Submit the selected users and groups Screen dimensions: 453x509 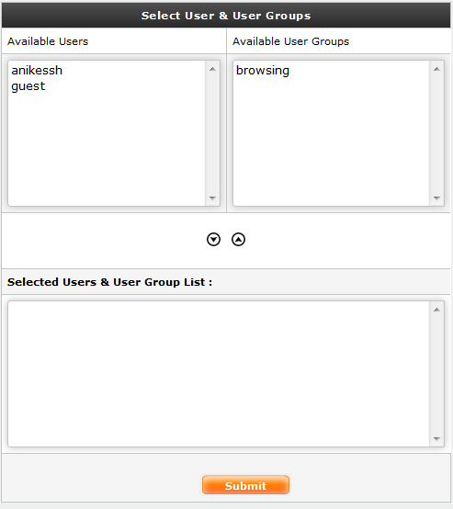(x=245, y=485)
